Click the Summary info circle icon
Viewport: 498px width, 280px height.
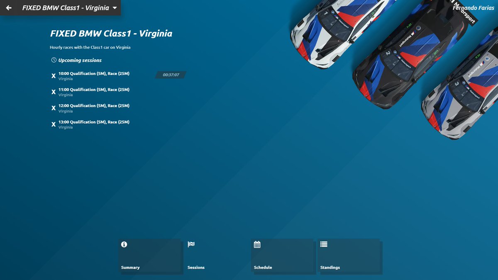(x=124, y=244)
